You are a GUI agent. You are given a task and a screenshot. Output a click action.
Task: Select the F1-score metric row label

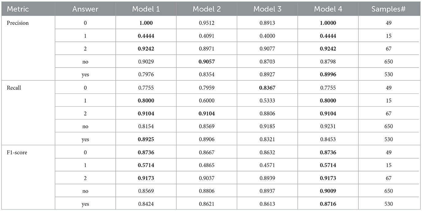pos(16,152)
